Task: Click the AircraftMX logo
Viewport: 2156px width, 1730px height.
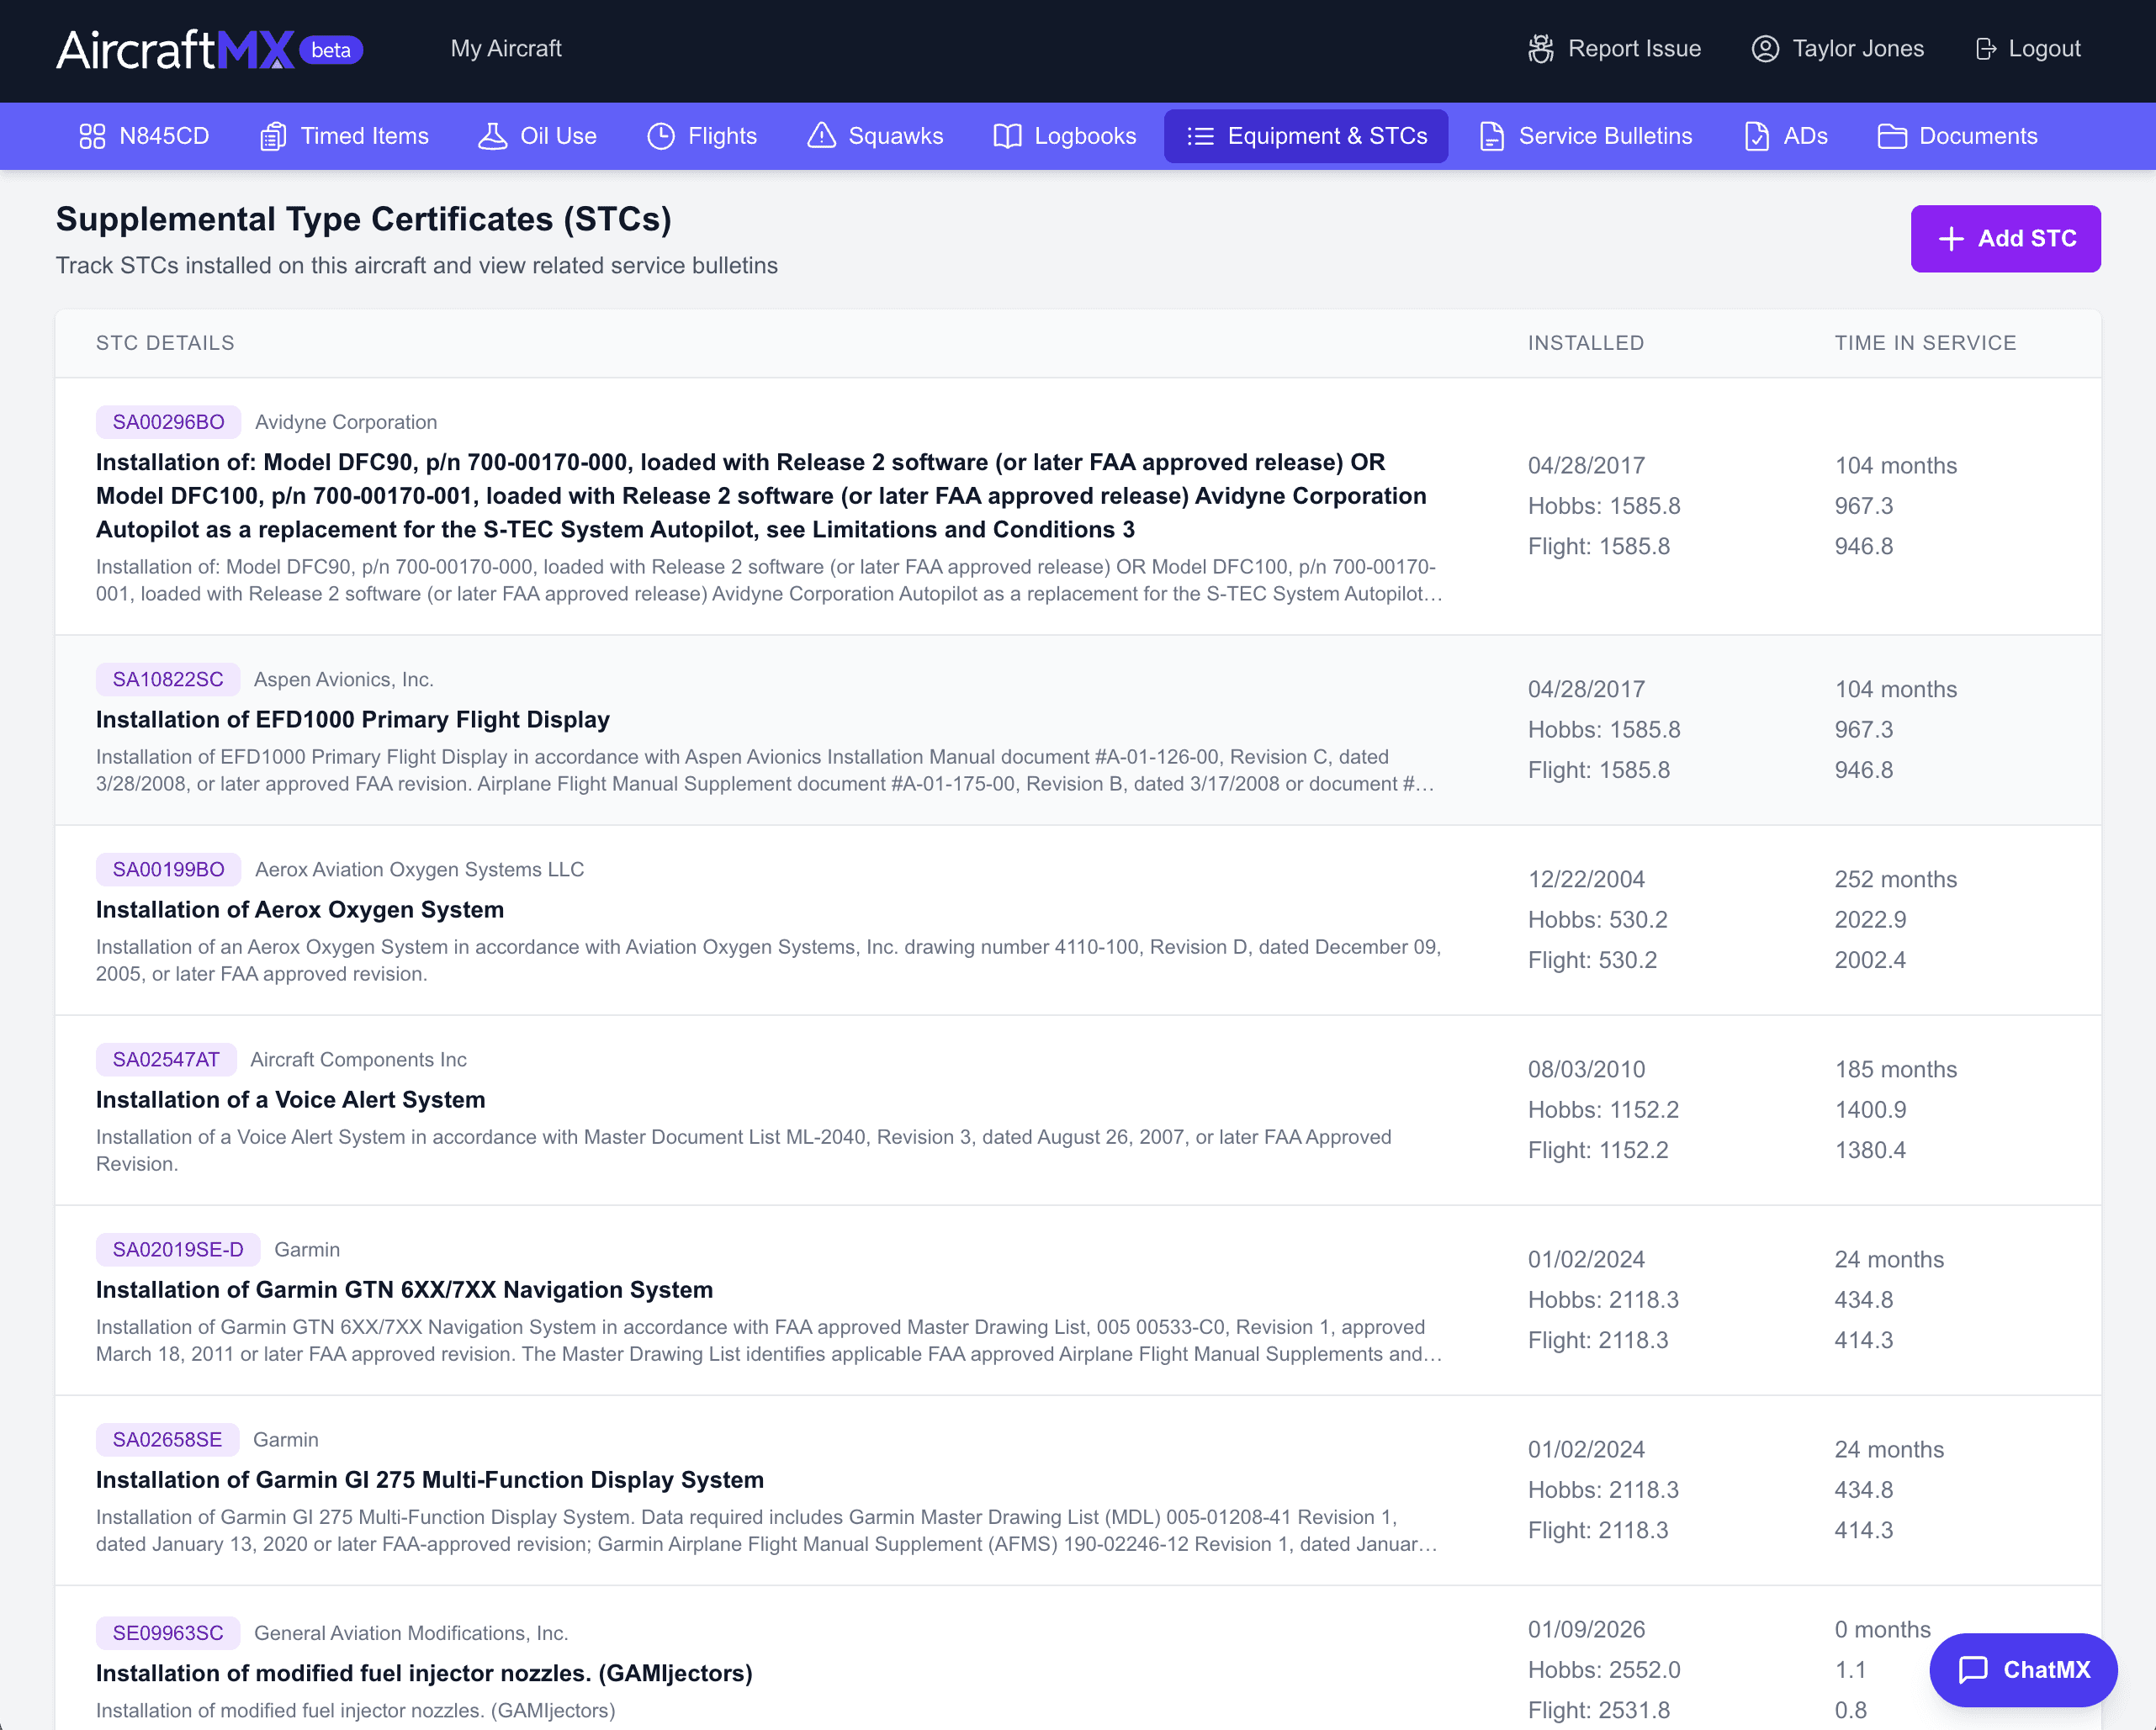Action: pos(175,48)
